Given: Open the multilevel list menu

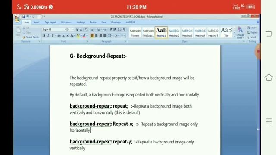Looking at the screenshot, I should (105, 30).
